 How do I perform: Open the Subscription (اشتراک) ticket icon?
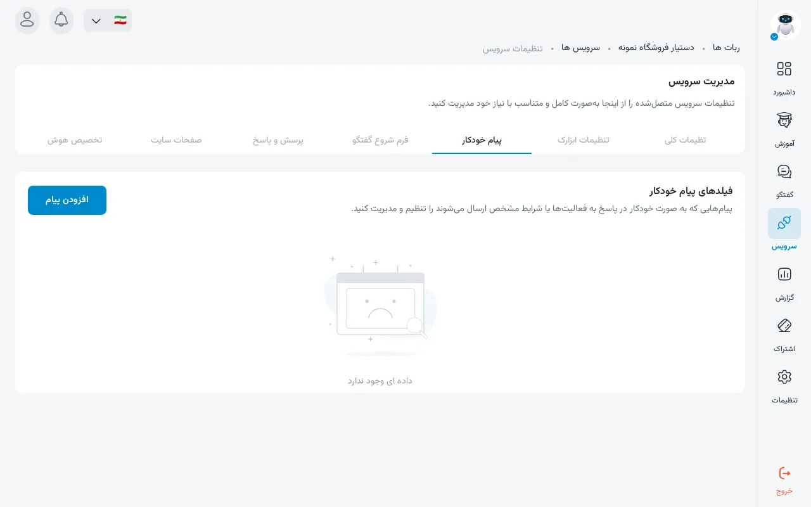[x=784, y=326]
